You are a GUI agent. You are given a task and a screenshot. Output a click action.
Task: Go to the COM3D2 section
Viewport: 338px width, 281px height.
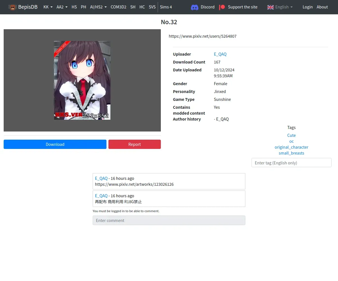click(118, 7)
